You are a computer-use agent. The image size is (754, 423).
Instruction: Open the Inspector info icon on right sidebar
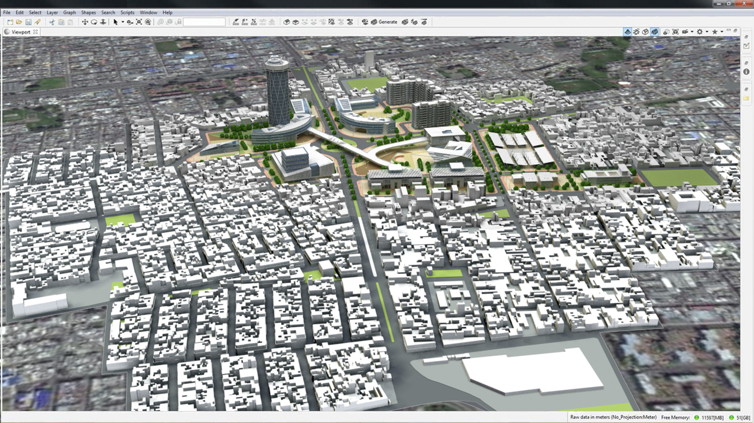746,72
